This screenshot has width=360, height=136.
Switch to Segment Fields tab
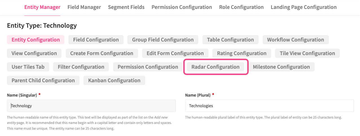(x=126, y=7)
